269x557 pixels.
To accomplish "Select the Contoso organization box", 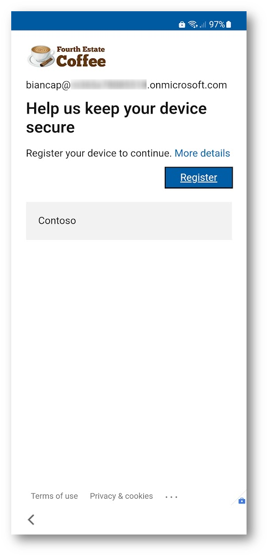I will (129, 221).
